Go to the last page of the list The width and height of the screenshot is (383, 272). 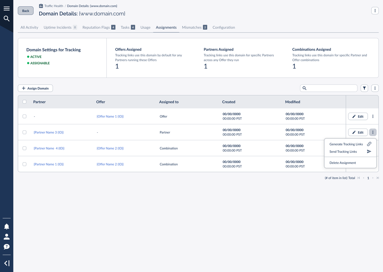click(378, 178)
